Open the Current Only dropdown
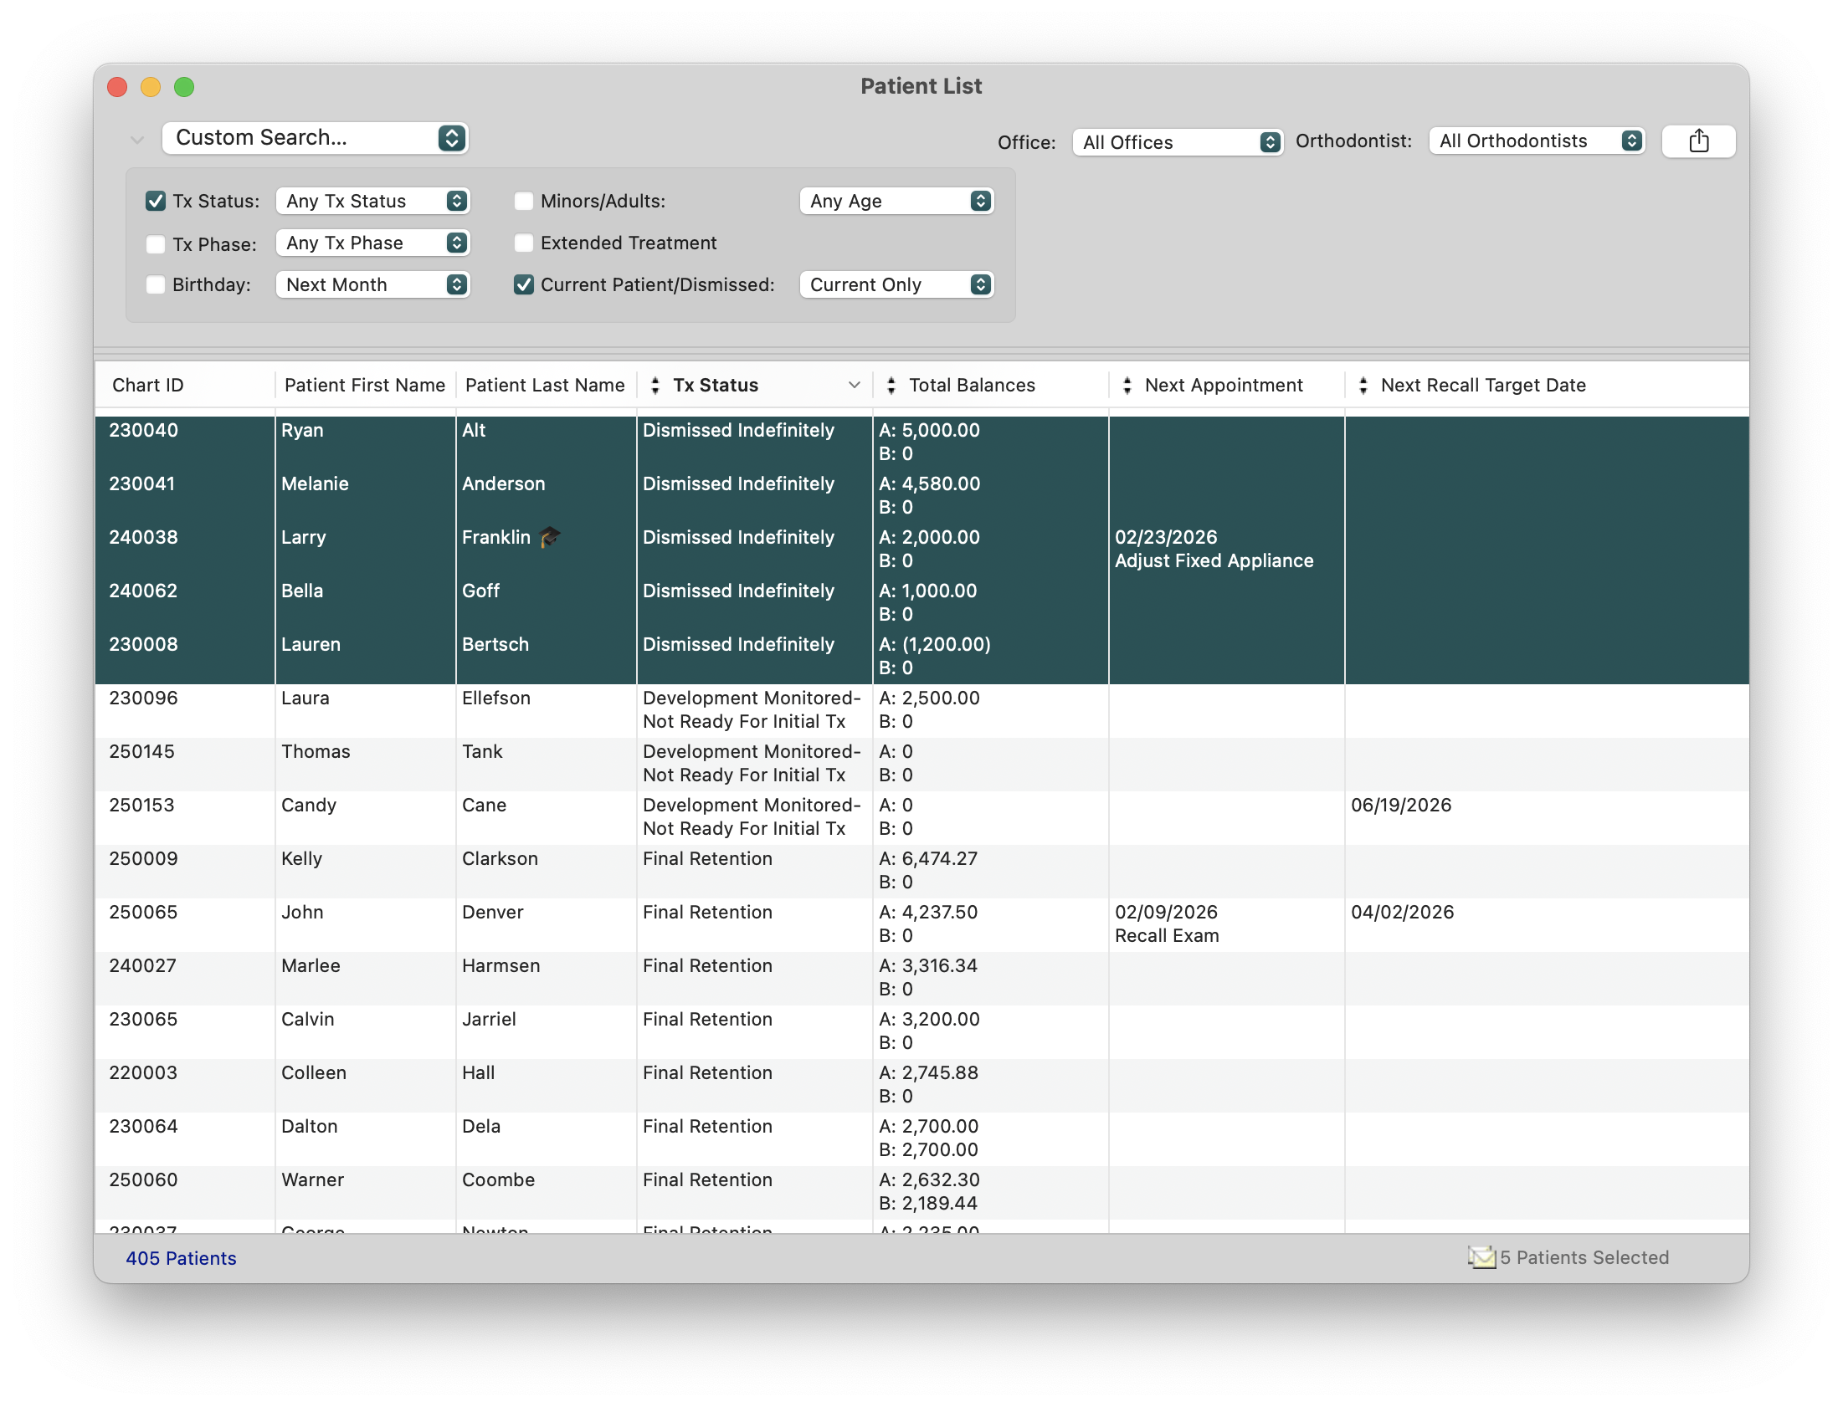The image size is (1843, 1407). pyautogui.click(x=896, y=284)
